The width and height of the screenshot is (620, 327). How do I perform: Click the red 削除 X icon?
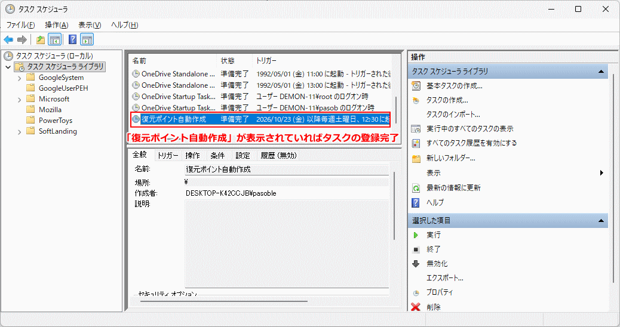(416, 307)
